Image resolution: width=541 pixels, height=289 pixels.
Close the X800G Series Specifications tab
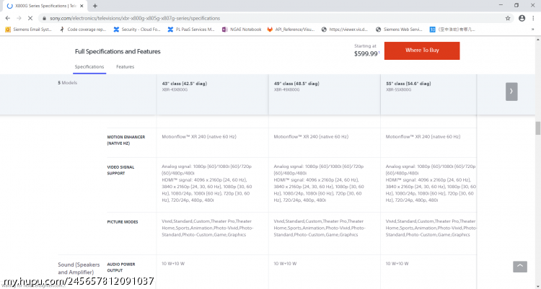(82, 6)
